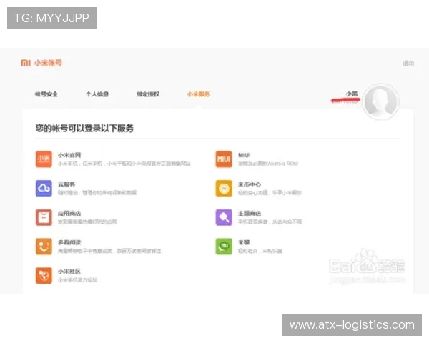
Task: Click the description under 米币中心
Action: [270, 192]
